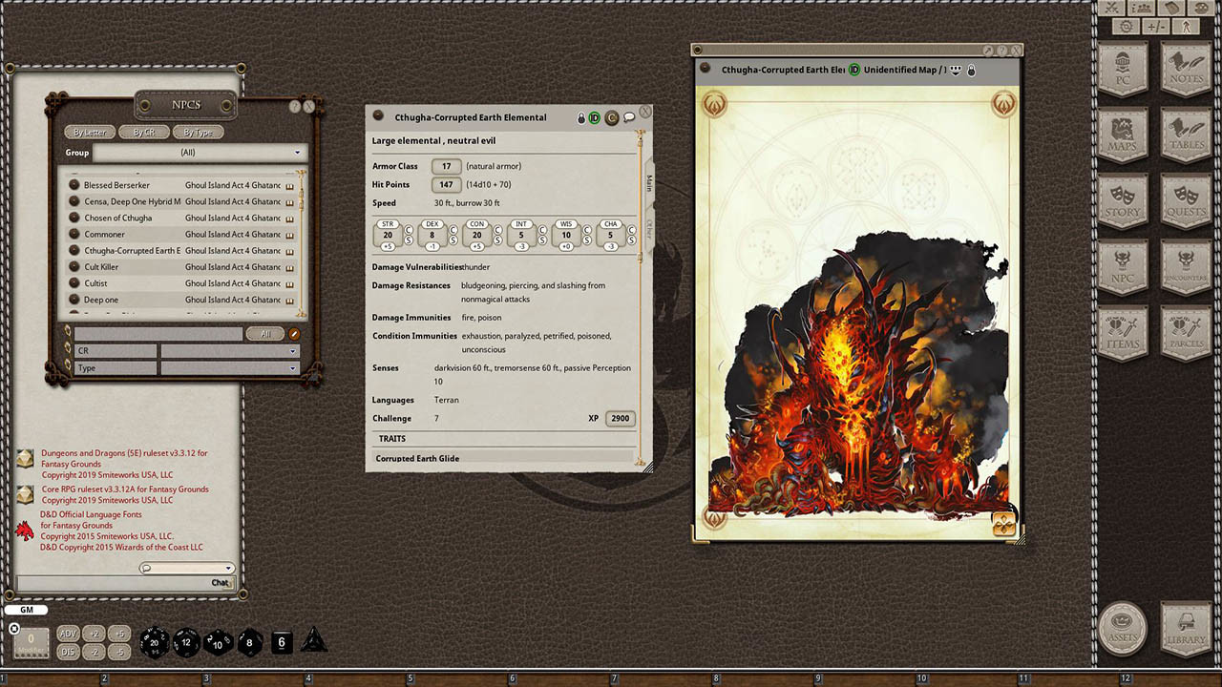Toggle the ID visibility on the elemental sheet
1222x687 pixels.
coord(594,117)
